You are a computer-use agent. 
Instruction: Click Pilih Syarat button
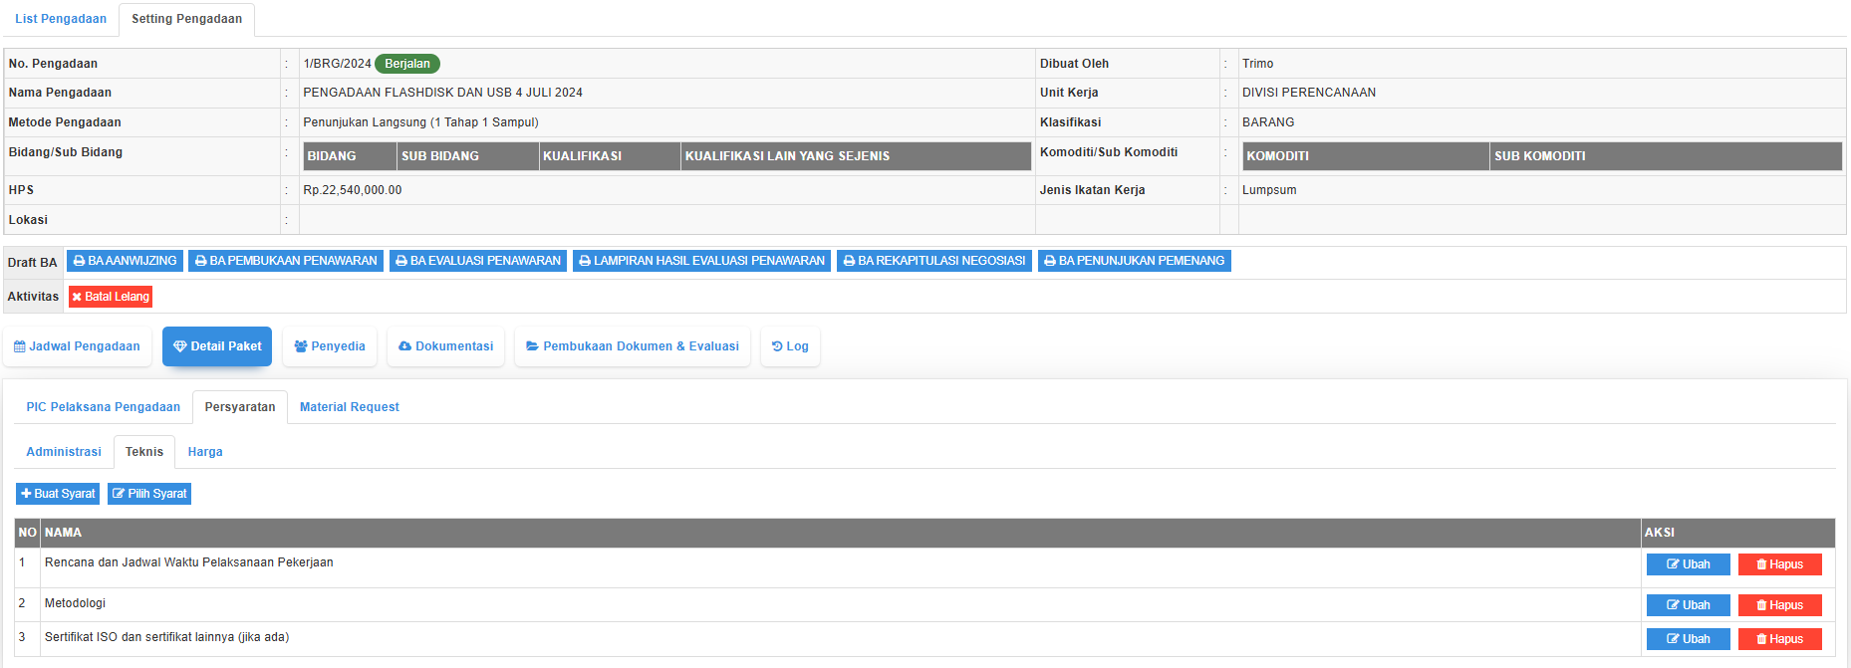tap(149, 494)
